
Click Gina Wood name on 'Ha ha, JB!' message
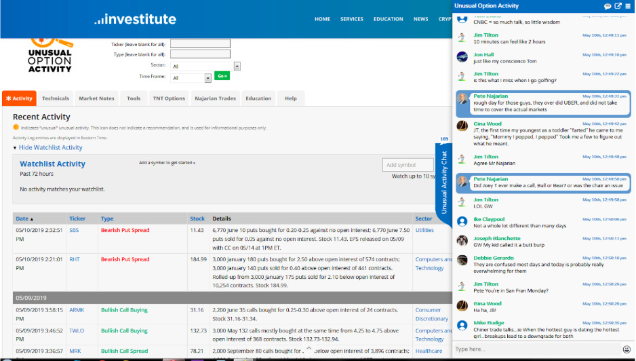coord(487,304)
